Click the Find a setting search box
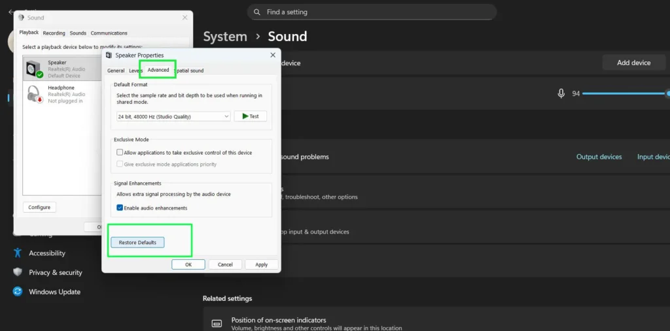 (372, 12)
